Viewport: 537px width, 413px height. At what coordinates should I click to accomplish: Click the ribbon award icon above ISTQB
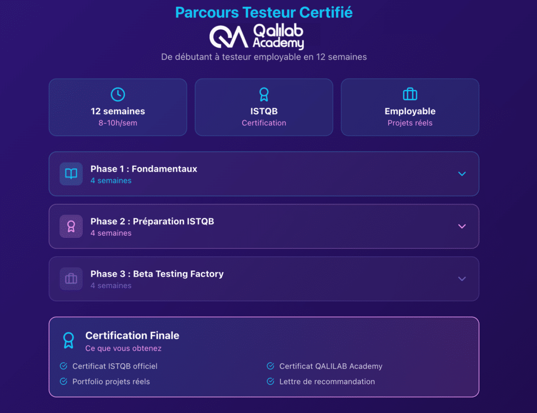(264, 94)
